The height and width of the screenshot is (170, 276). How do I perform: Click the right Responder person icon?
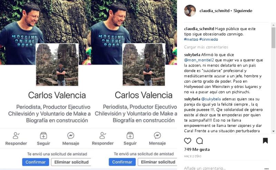pos(102,136)
